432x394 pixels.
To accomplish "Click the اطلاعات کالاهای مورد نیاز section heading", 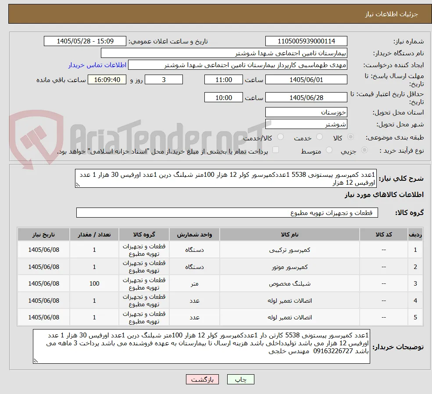I will pyautogui.click(x=384, y=195).
